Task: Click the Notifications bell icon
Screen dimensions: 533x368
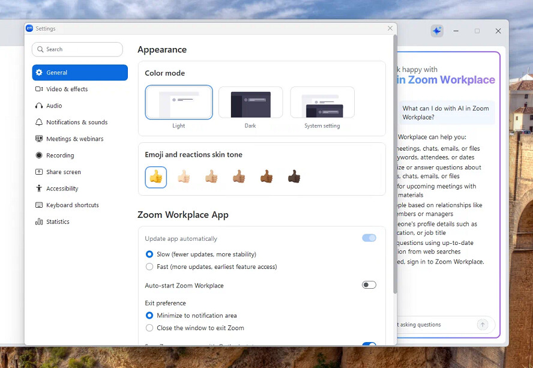Action: [39, 122]
